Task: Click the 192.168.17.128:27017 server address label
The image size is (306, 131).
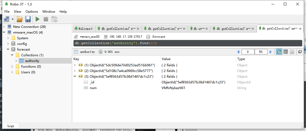Action: [126, 37]
